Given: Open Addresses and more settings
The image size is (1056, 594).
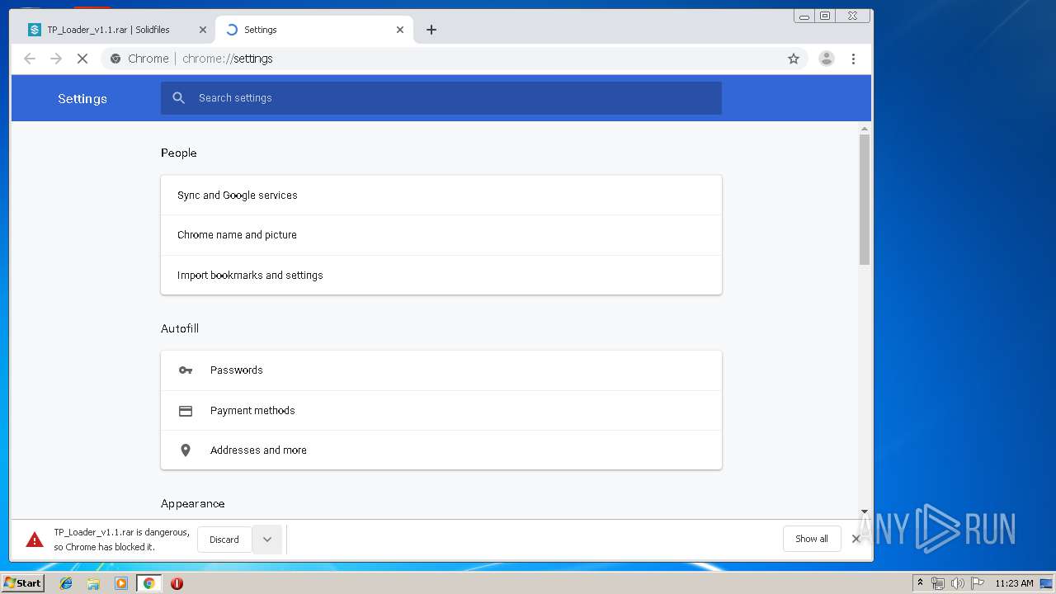Looking at the screenshot, I should [x=441, y=450].
